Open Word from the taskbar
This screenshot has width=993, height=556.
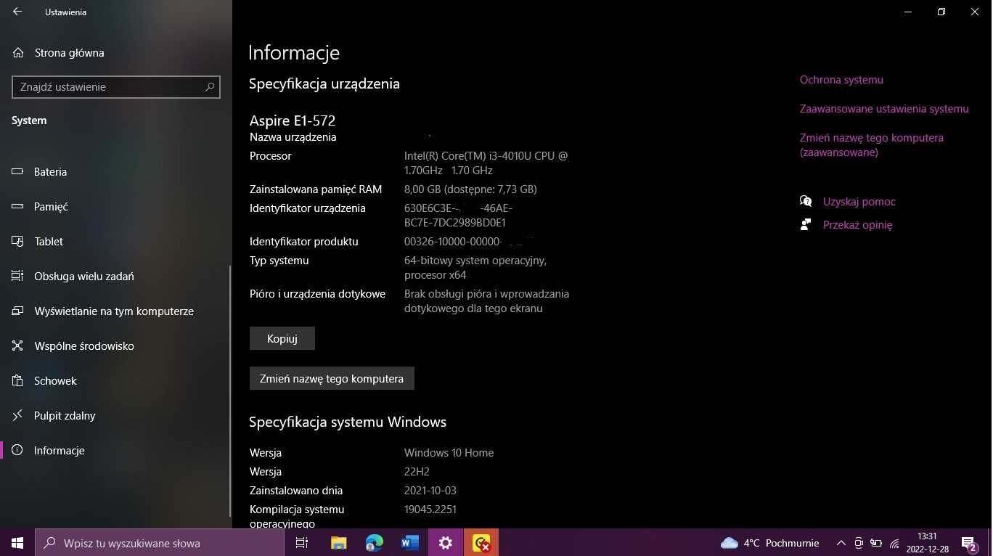tap(409, 542)
